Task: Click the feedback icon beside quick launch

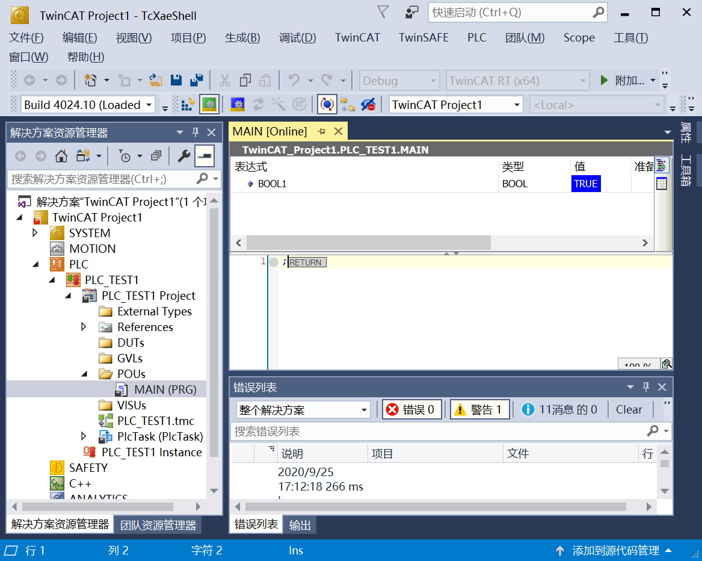Action: 411,13
